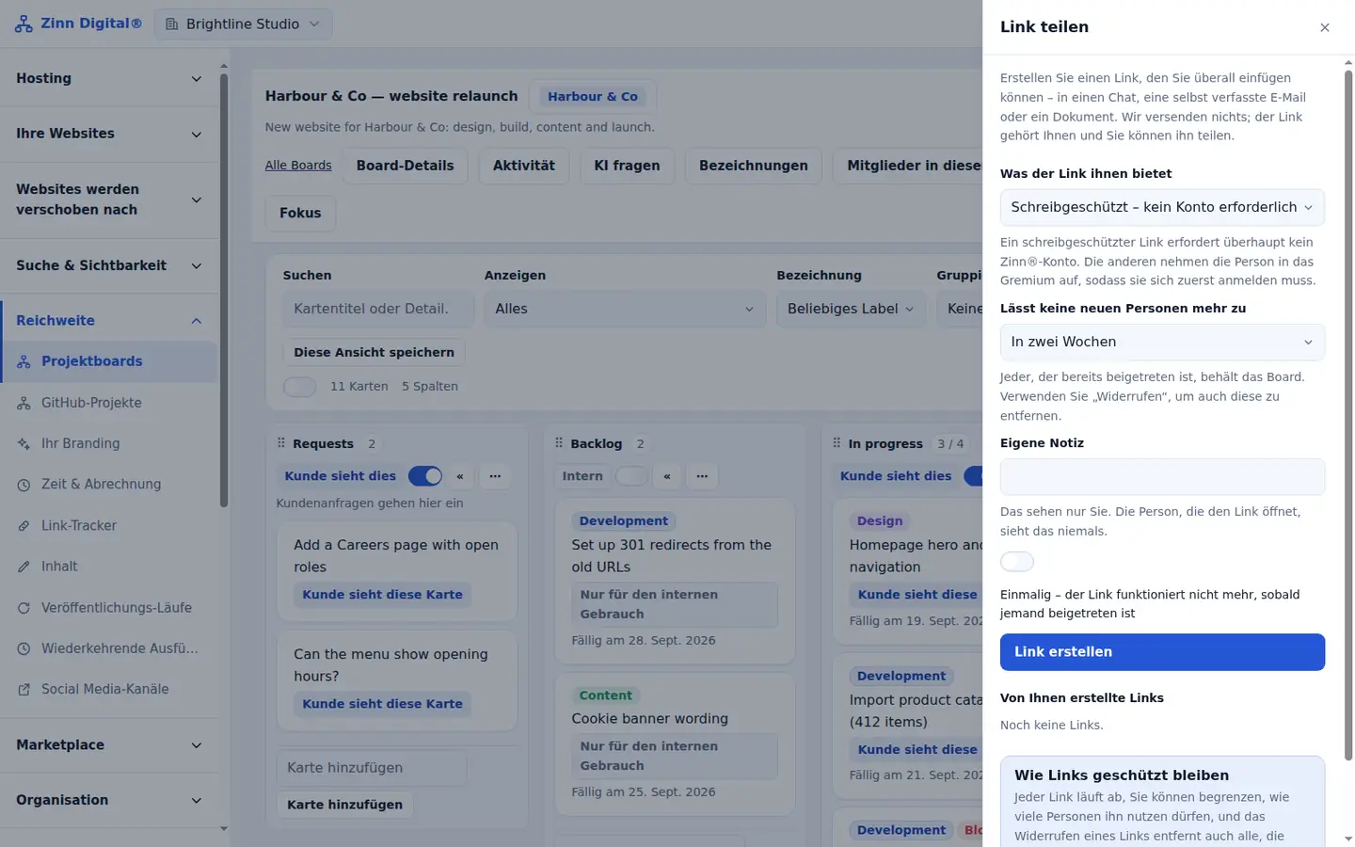Click the Wiederkehrende Ausführungen clock icon
Image resolution: width=1355 pixels, height=847 pixels.
coord(24,648)
